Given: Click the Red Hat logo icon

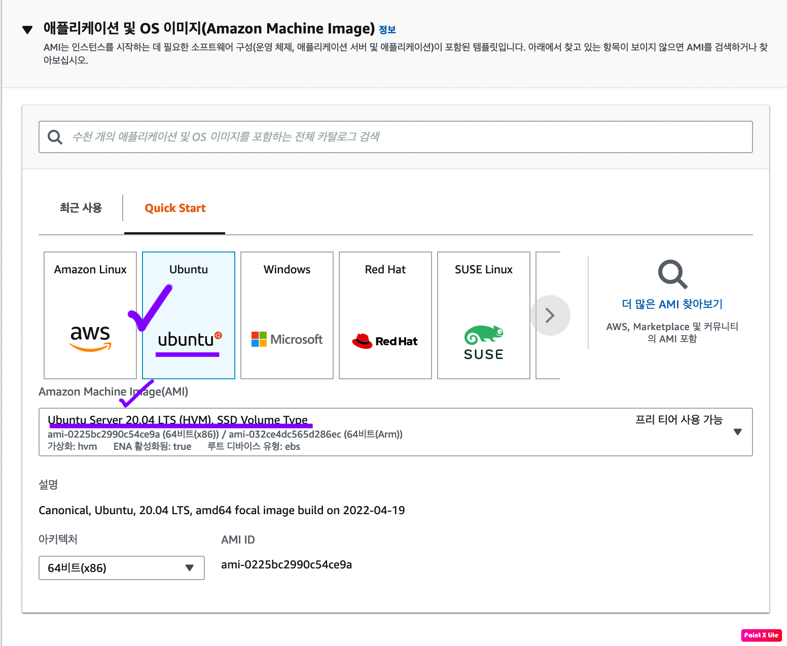Looking at the screenshot, I should (385, 341).
